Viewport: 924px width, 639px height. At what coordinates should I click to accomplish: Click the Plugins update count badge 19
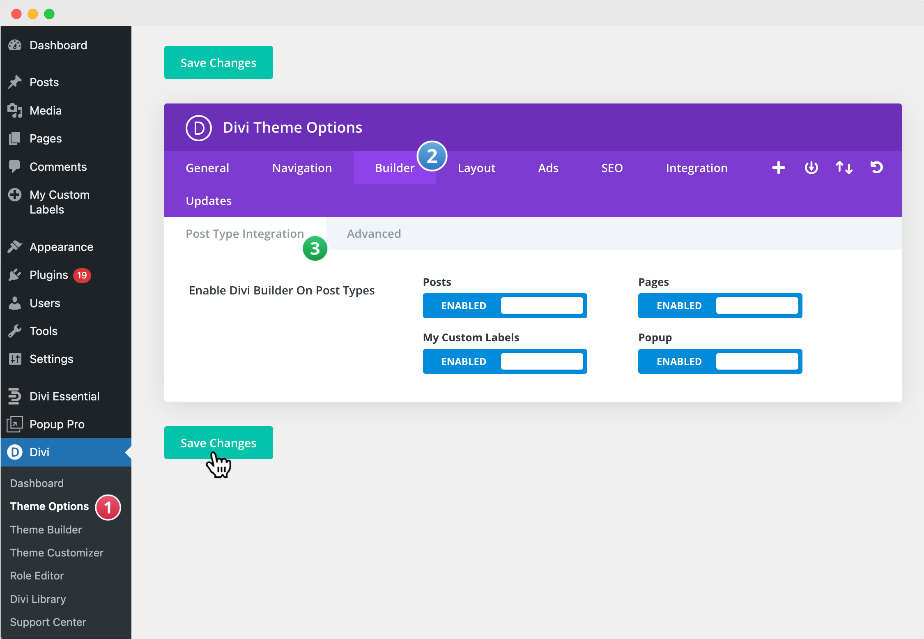tap(82, 275)
